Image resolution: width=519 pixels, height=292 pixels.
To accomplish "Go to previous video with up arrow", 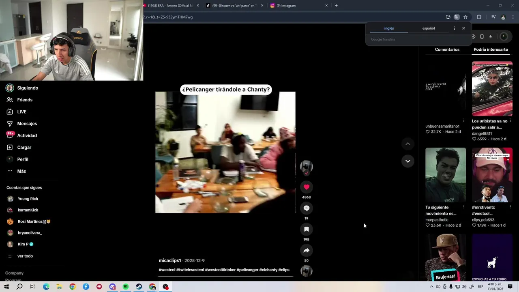I will [407, 144].
